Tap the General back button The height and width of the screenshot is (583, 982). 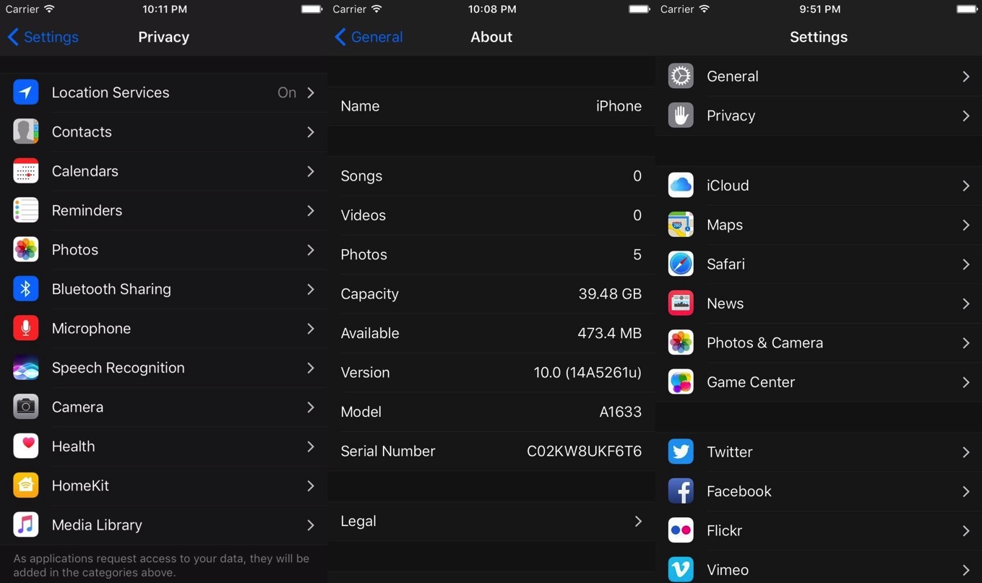click(369, 37)
